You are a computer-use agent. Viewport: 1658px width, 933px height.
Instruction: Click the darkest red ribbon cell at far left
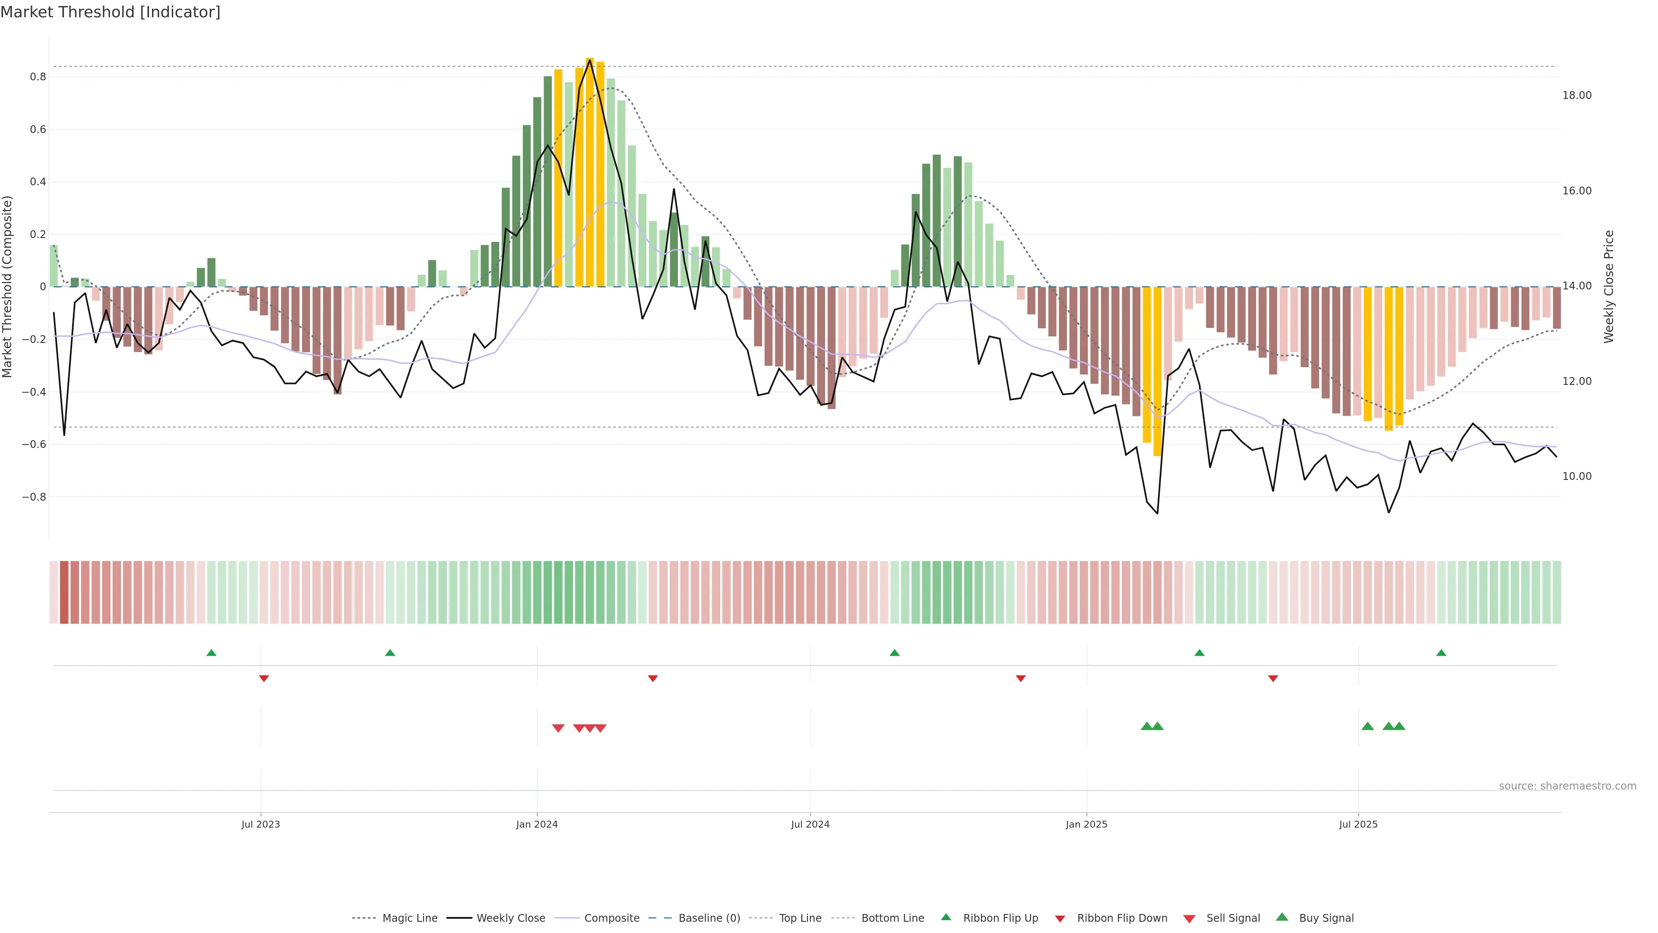[64, 592]
